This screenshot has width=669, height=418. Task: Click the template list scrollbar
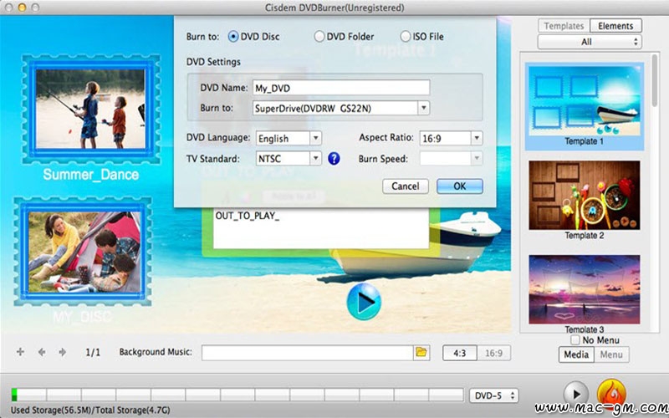pyautogui.click(x=655, y=81)
